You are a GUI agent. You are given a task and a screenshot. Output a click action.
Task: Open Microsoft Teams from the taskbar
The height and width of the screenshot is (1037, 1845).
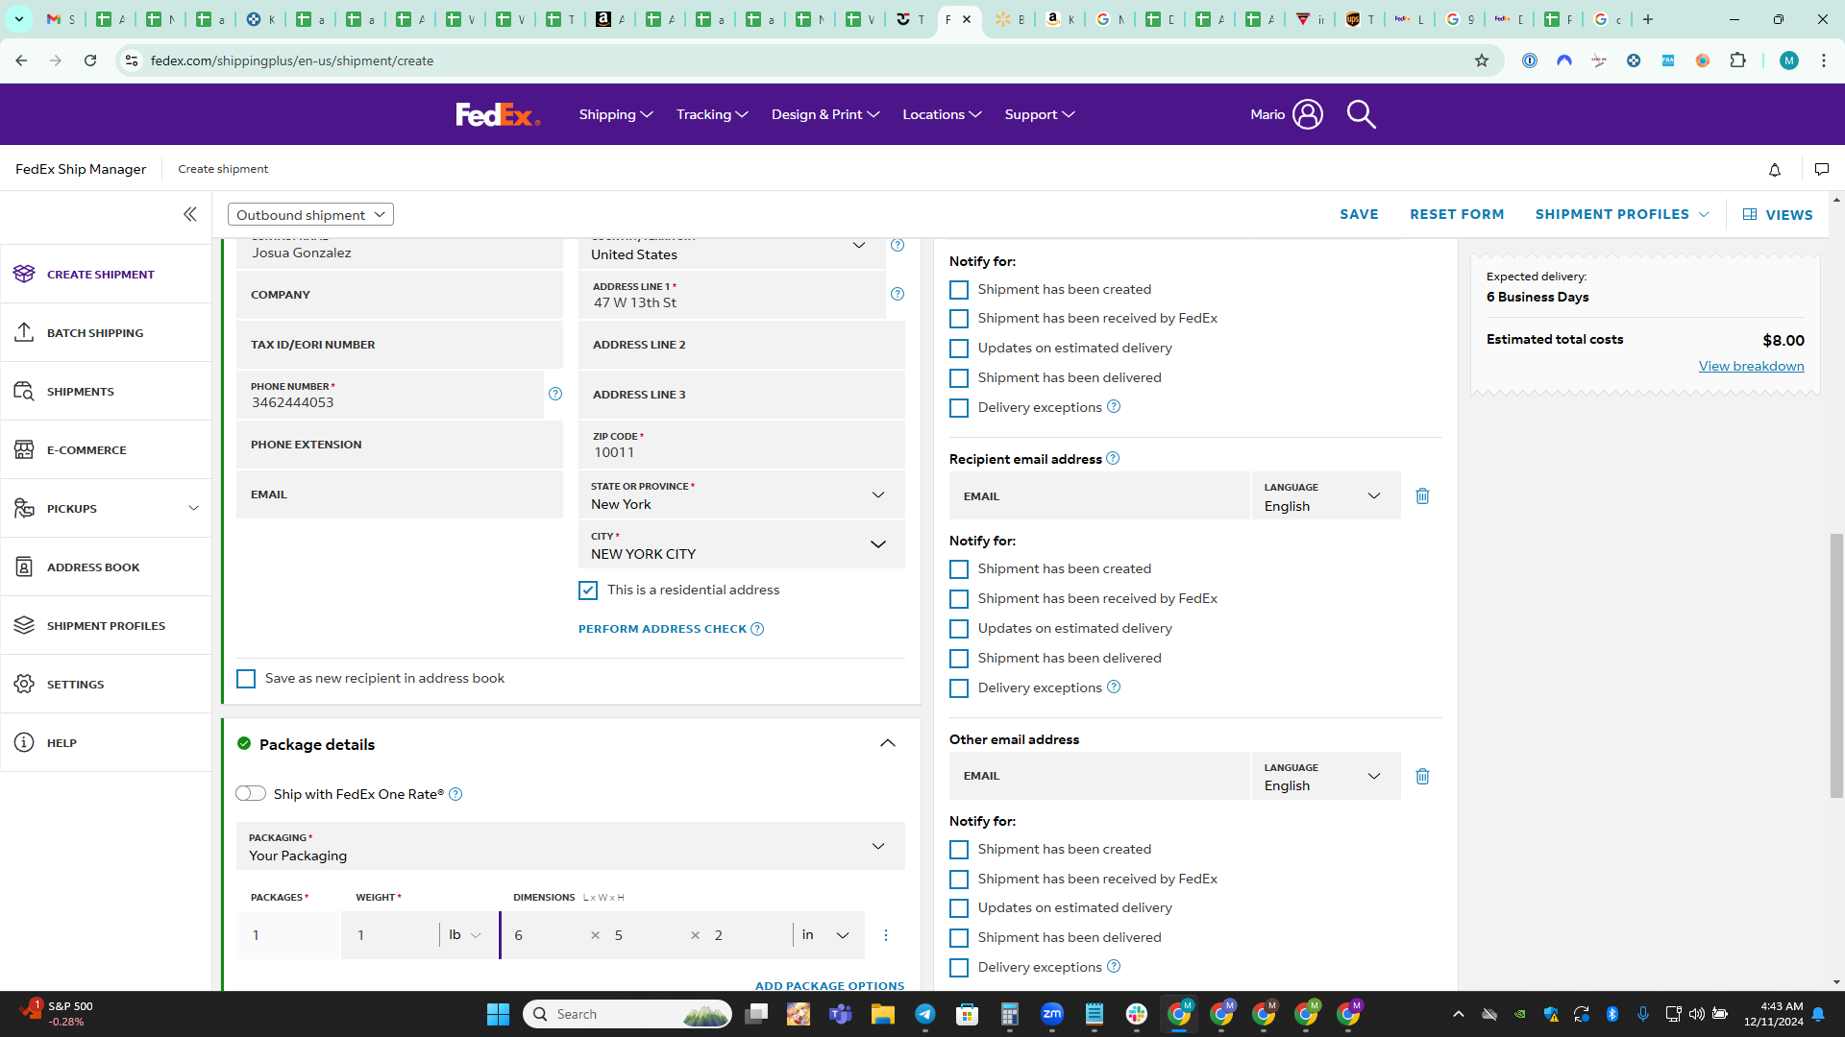coord(841,1014)
